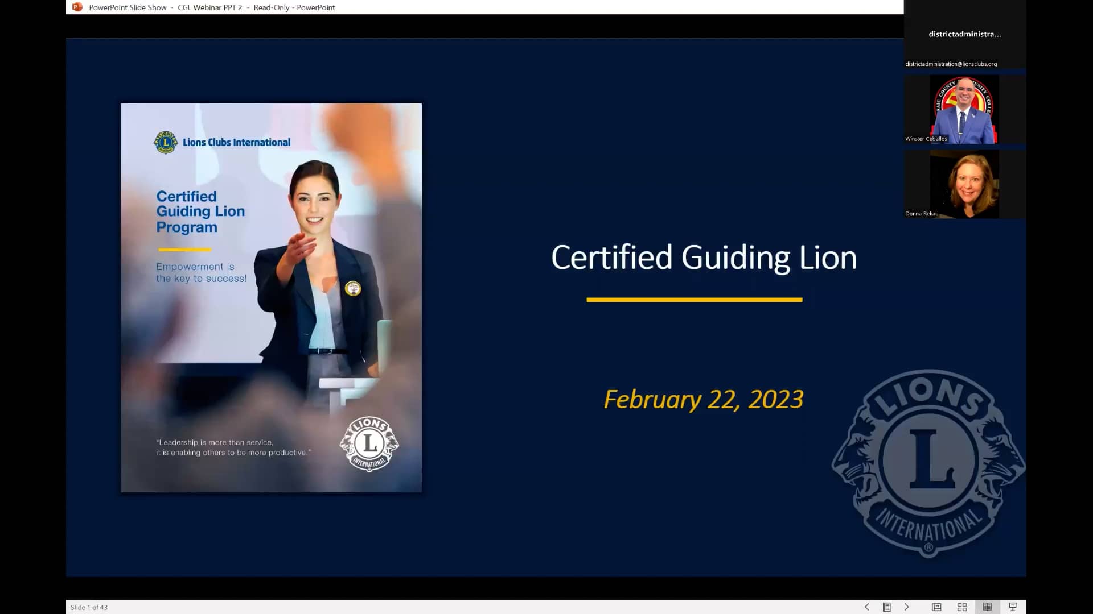Click the districtadministra participant tile

click(964, 34)
